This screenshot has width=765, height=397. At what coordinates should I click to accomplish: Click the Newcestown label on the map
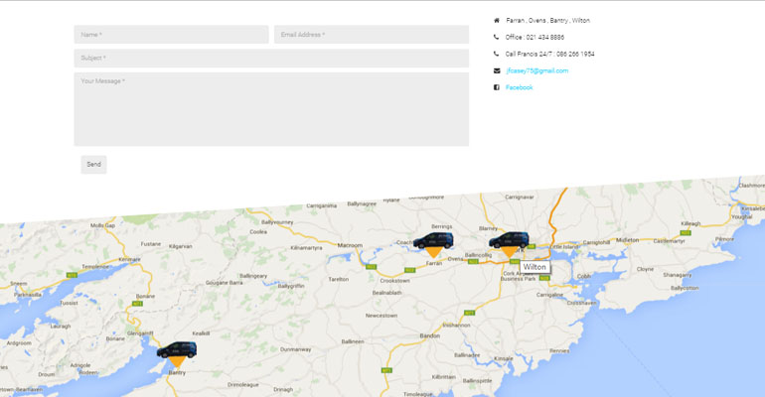pyautogui.click(x=382, y=316)
